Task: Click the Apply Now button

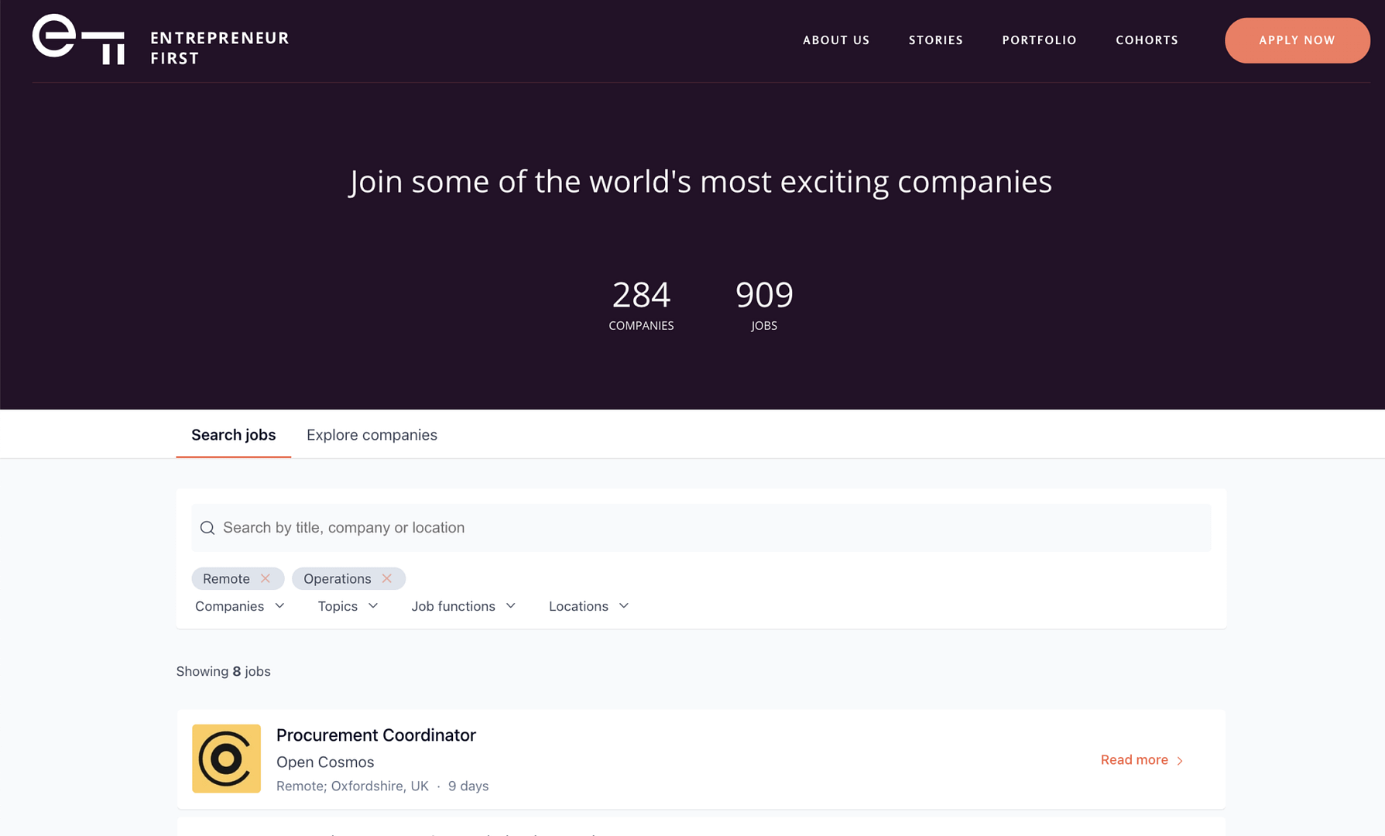Action: (x=1297, y=40)
